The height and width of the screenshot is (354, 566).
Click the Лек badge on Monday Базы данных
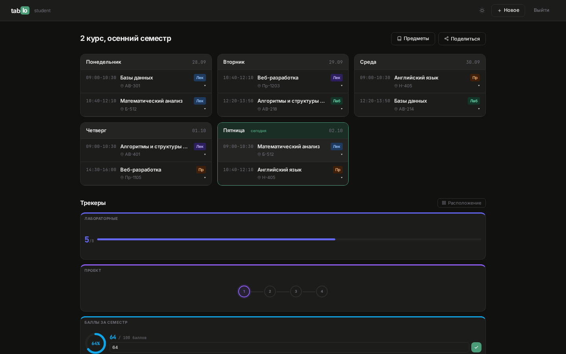(200, 78)
